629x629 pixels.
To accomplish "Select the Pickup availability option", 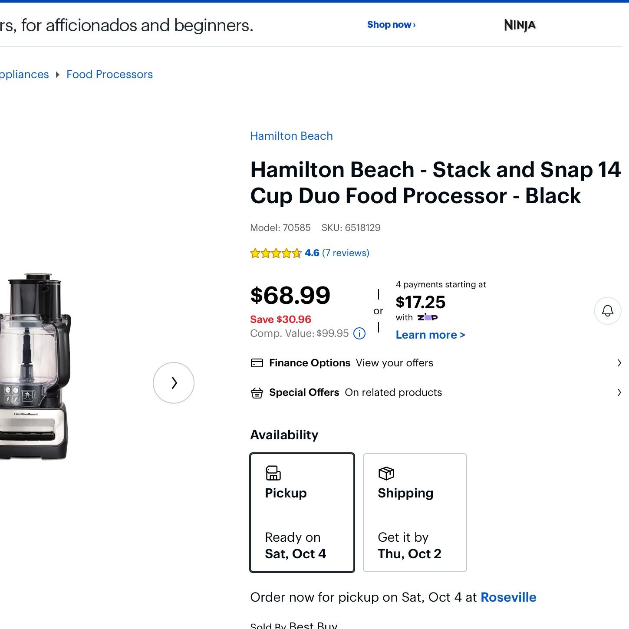I will point(302,513).
